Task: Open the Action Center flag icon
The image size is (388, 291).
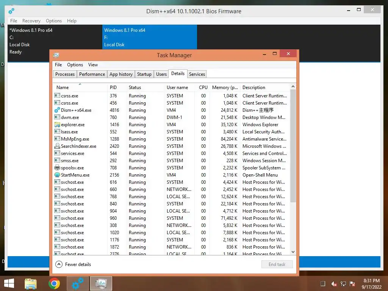Action: click(x=352, y=284)
